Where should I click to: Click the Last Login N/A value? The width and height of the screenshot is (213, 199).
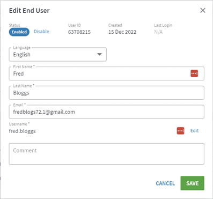click(158, 32)
